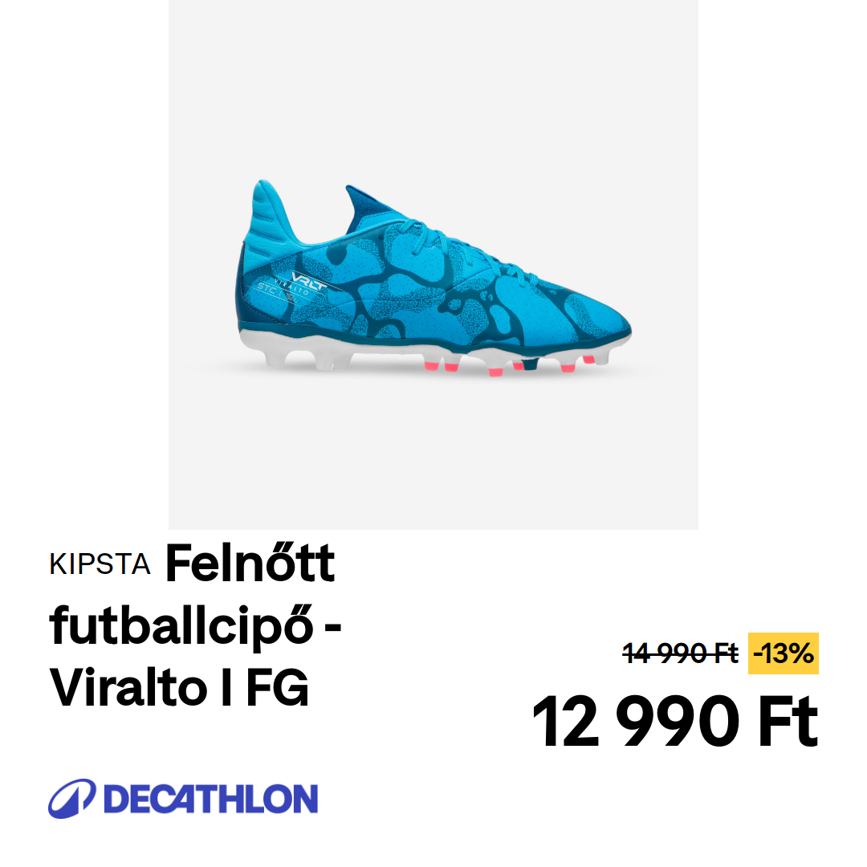Click the DECATHLON wordmark text
Screen dimensions: 867x867
coord(210,799)
